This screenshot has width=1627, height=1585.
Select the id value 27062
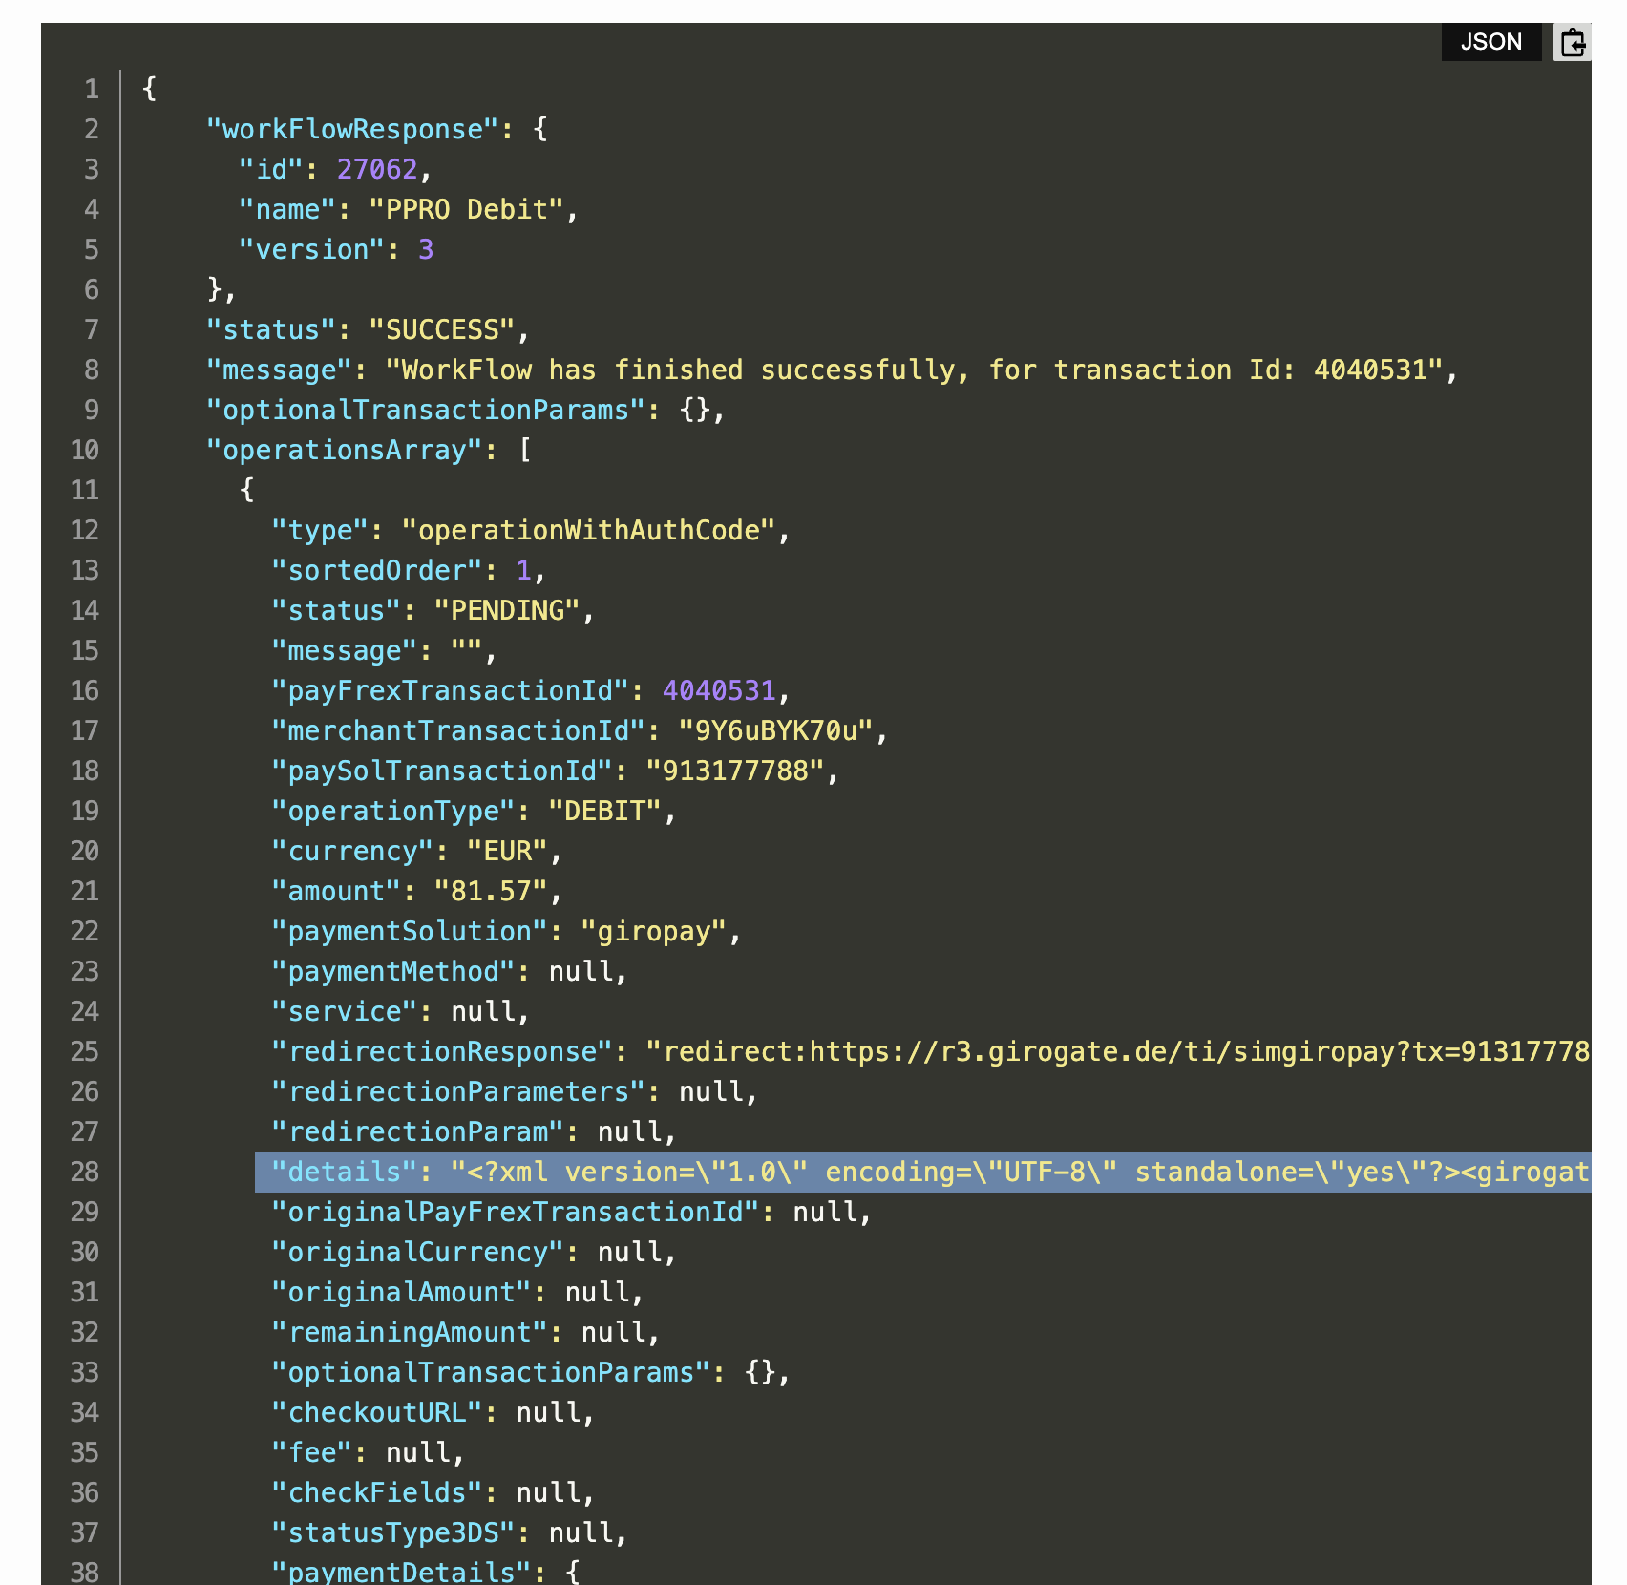(x=377, y=169)
